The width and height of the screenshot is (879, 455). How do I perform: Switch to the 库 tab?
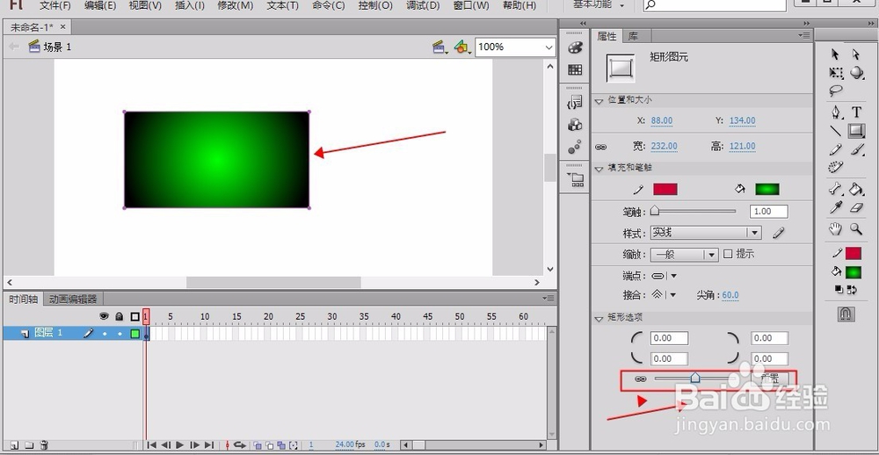(x=633, y=36)
